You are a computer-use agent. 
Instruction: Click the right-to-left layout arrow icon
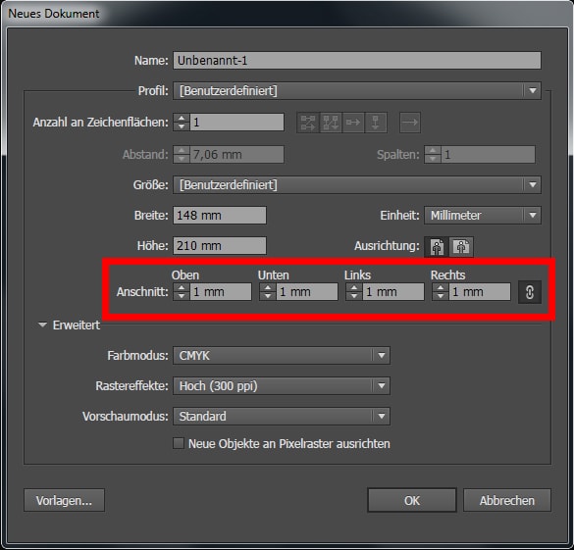click(409, 123)
